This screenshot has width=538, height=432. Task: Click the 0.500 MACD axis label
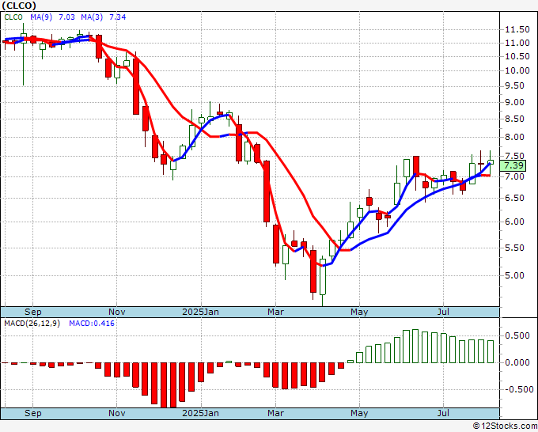pyautogui.click(x=517, y=336)
